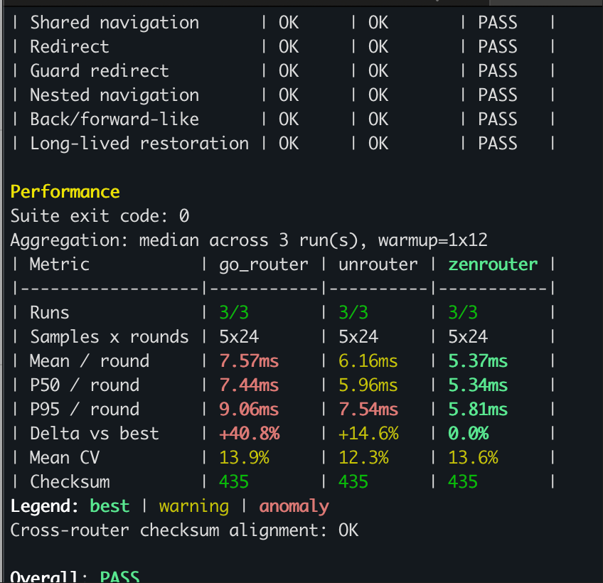Click the 'Delta vs best' metric label
The image size is (603, 583).
click(x=95, y=434)
